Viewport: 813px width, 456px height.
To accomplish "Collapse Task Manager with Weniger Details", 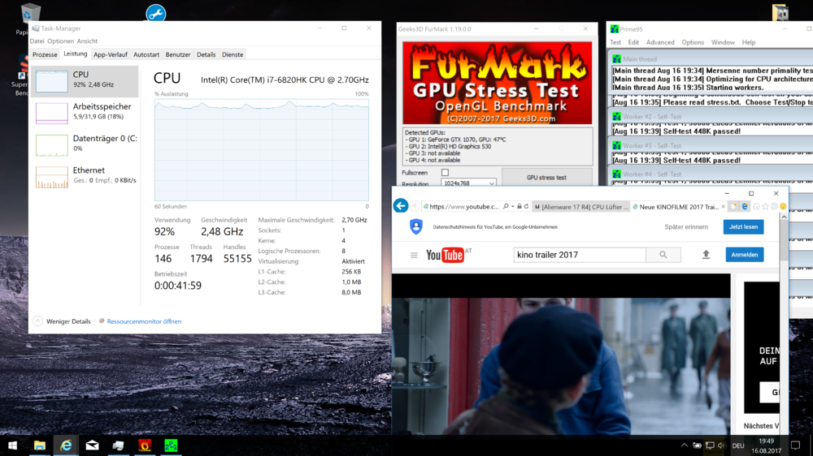I will (62, 321).
